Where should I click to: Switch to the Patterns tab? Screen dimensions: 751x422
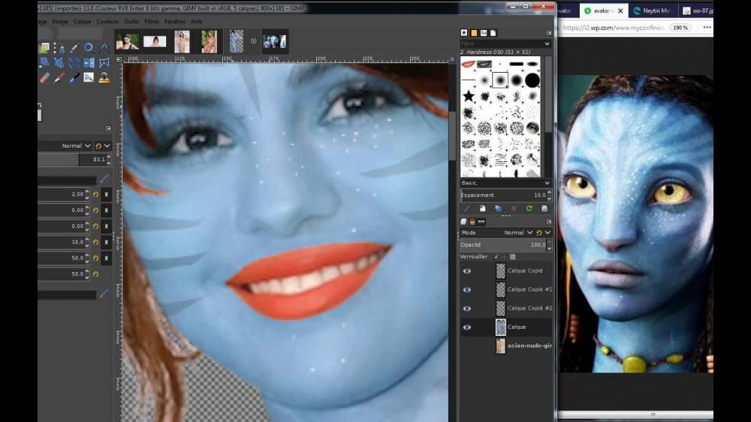pyautogui.click(x=474, y=33)
